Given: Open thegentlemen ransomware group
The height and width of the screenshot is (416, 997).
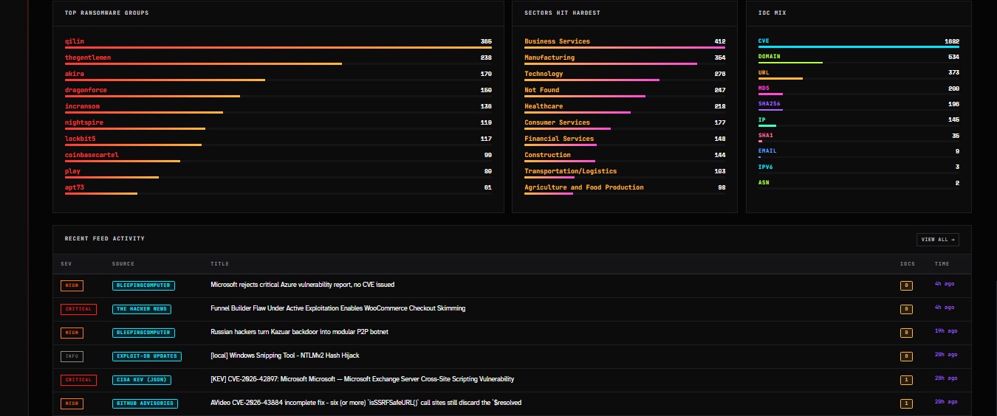Looking at the screenshot, I should (x=278, y=60).
